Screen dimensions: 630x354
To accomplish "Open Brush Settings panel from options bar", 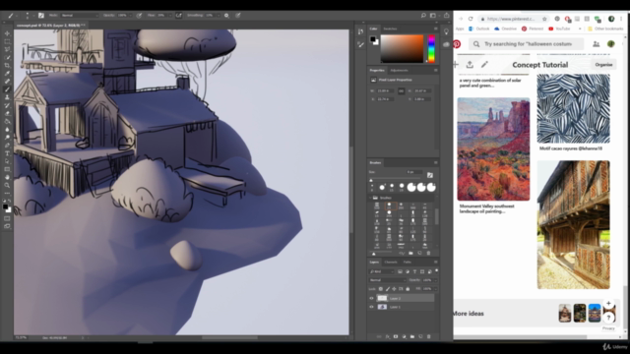I will (x=41, y=16).
